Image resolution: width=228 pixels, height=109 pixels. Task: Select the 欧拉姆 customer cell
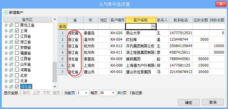pyautogui.click(x=141, y=39)
